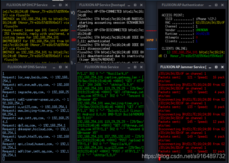Click www.beijing-time.org request in DNS Service
This screenshot has height=163, width=229.
(x=36, y=113)
